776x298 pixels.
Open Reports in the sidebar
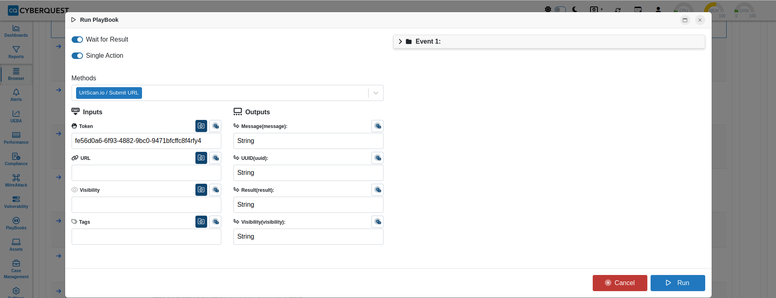point(16,52)
